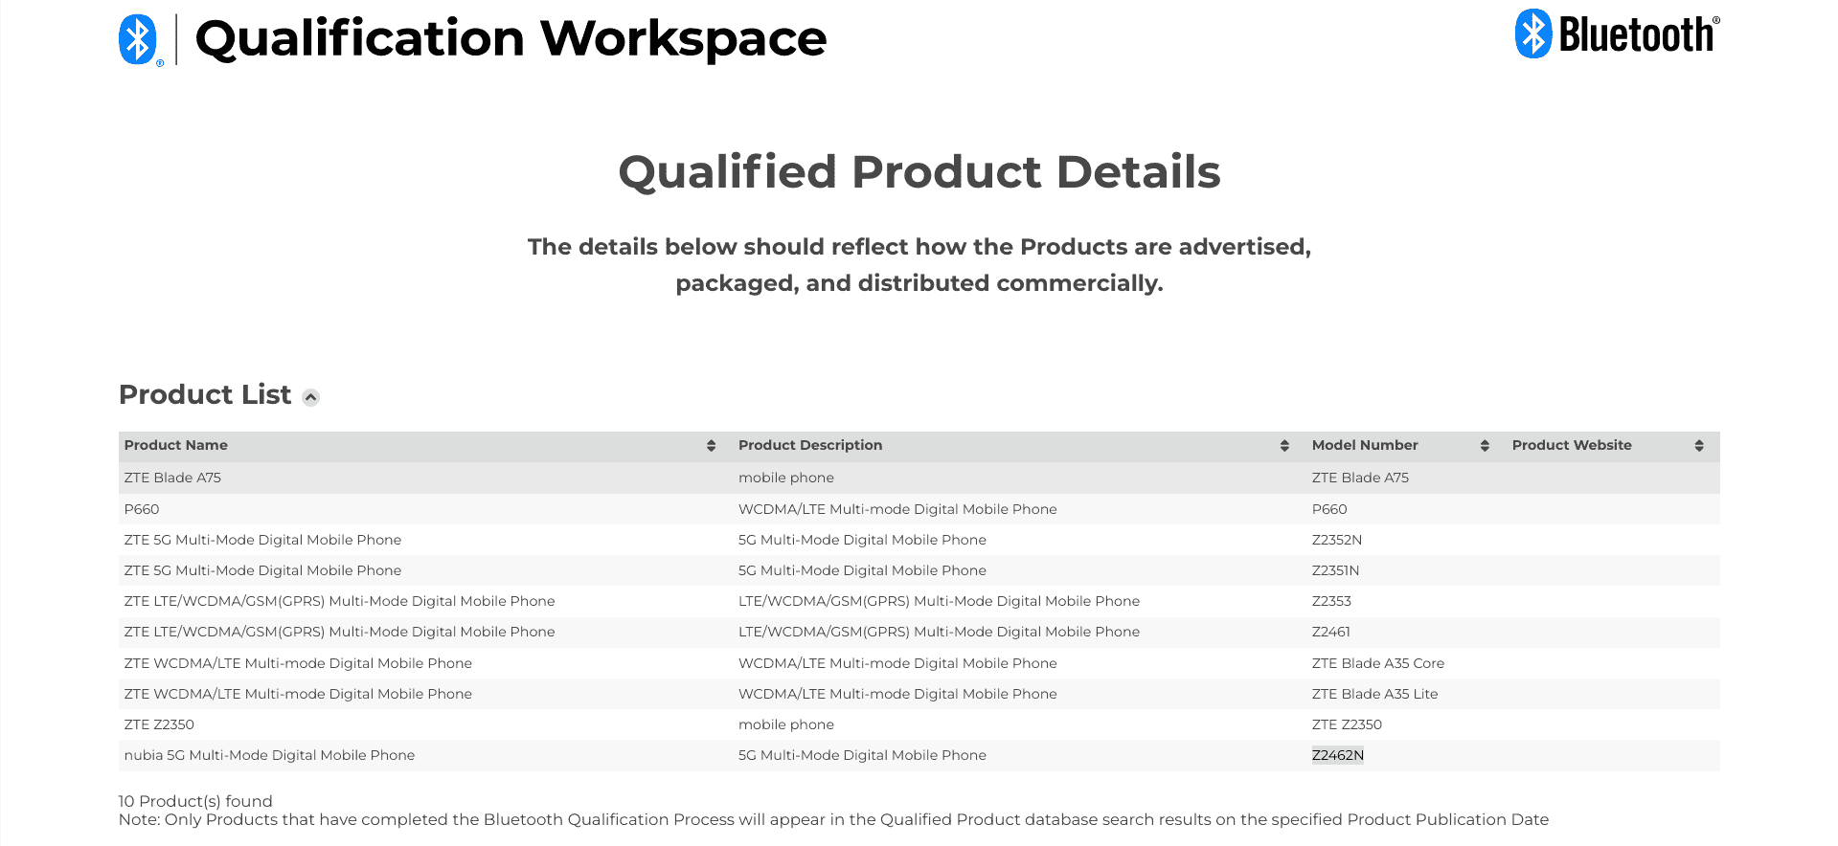
Task: Click the Bluetooth icon beside Qualification Workspace
Action: pos(138,39)
